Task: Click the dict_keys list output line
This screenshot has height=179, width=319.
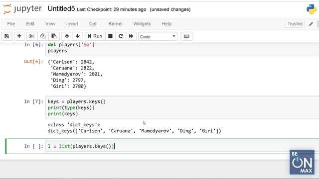Action: click(134, 131)
